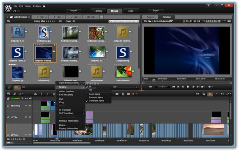Viewport: 239px width, 151px height.
Task: Open the list view dropdown arrow
Action: [x=27, y=87]
